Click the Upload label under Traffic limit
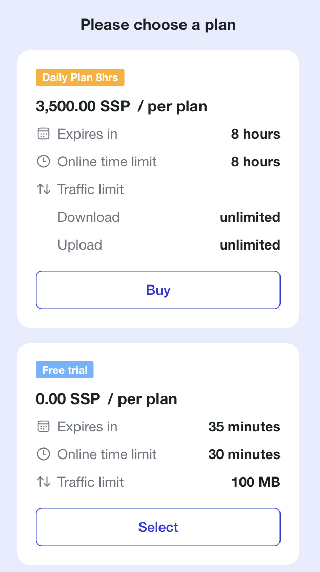The width and height of the screenshot is (320, 572). point(80,245)
